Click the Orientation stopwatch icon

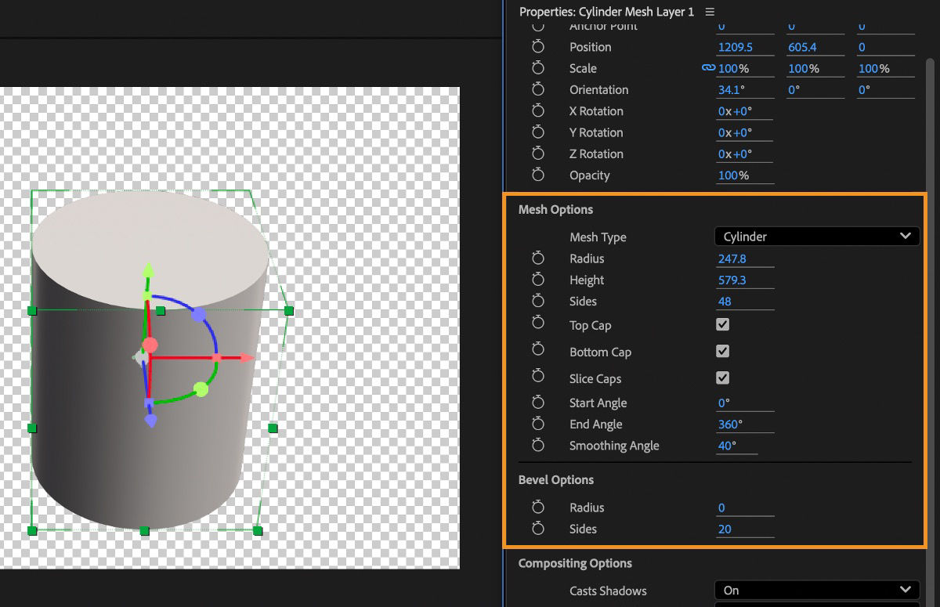tap(537, 89)
